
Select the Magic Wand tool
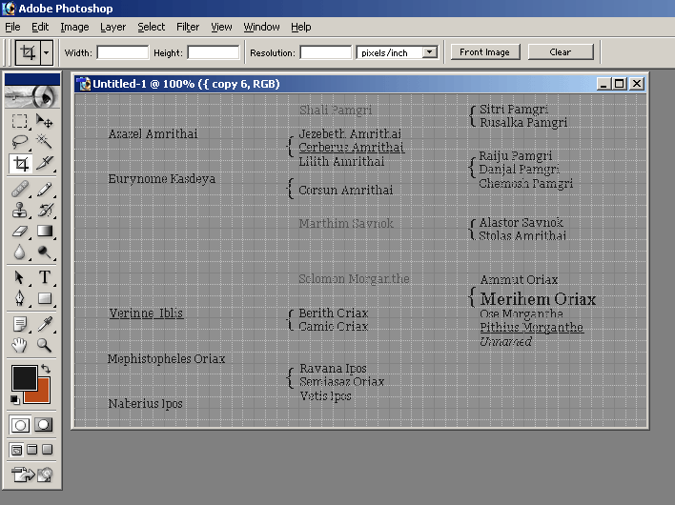45,142
